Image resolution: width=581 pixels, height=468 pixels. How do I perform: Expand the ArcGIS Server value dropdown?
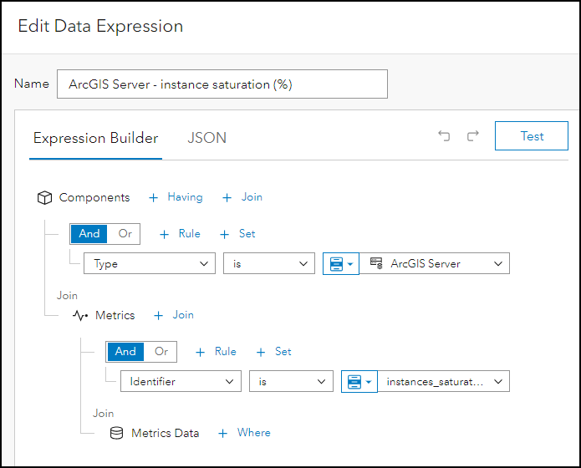click(498, 263)
